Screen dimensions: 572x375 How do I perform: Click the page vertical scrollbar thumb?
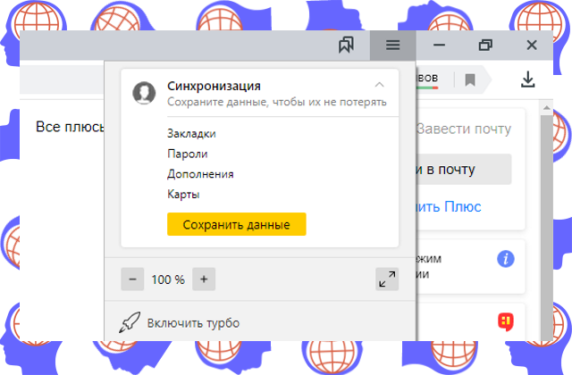(x=546, y=228)
